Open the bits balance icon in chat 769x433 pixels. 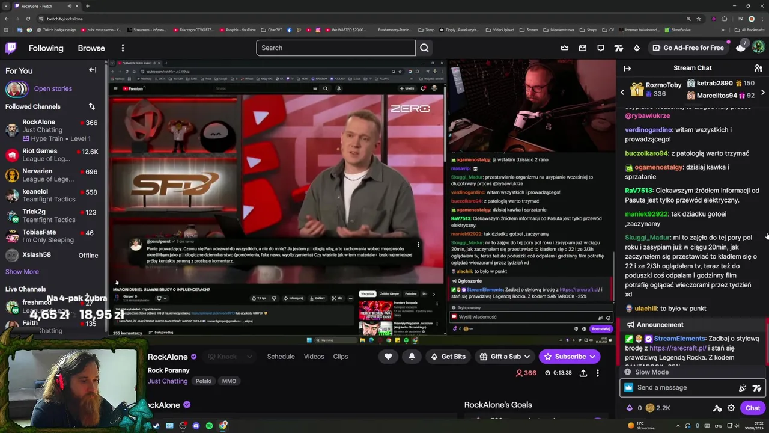[630, 408]
